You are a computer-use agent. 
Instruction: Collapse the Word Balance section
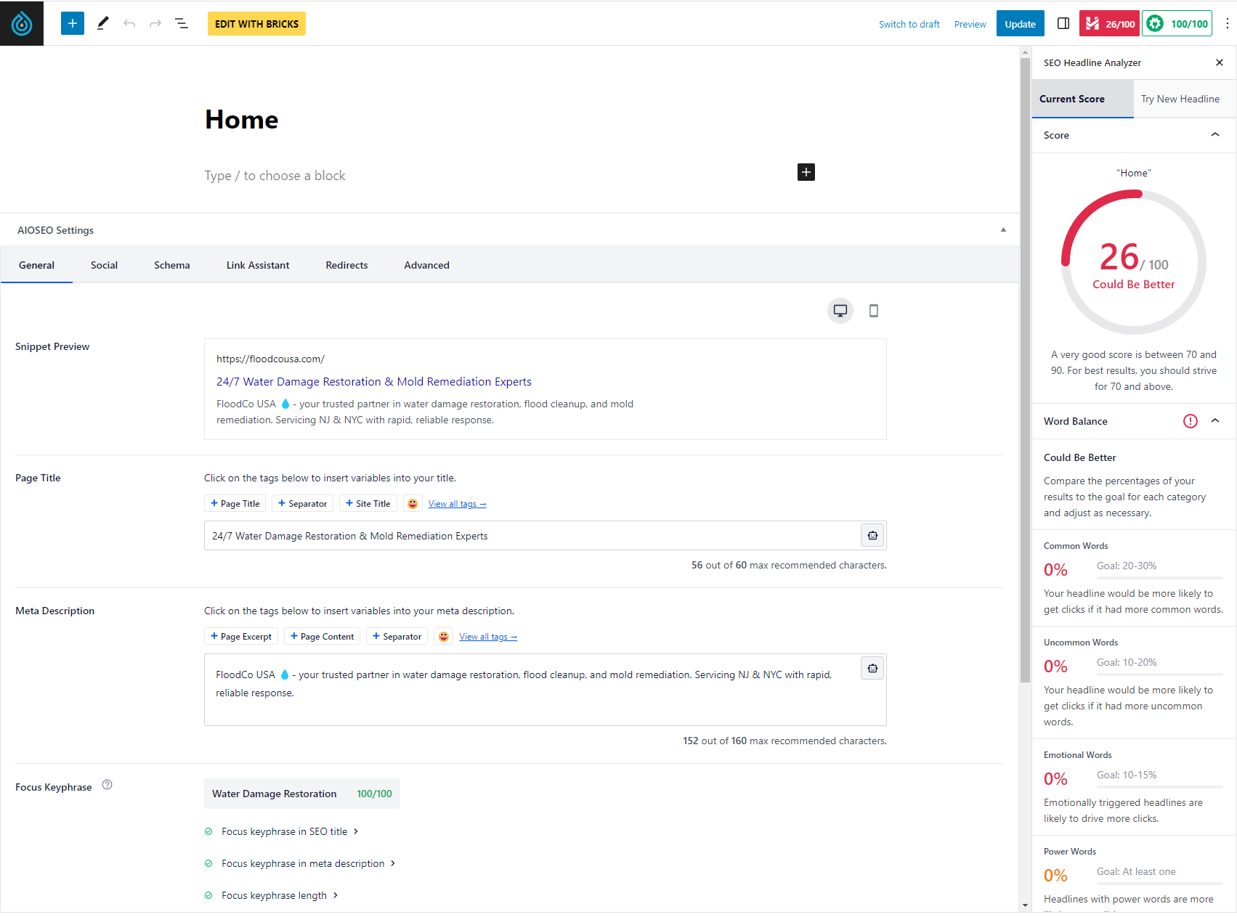tap(1215, 420)
